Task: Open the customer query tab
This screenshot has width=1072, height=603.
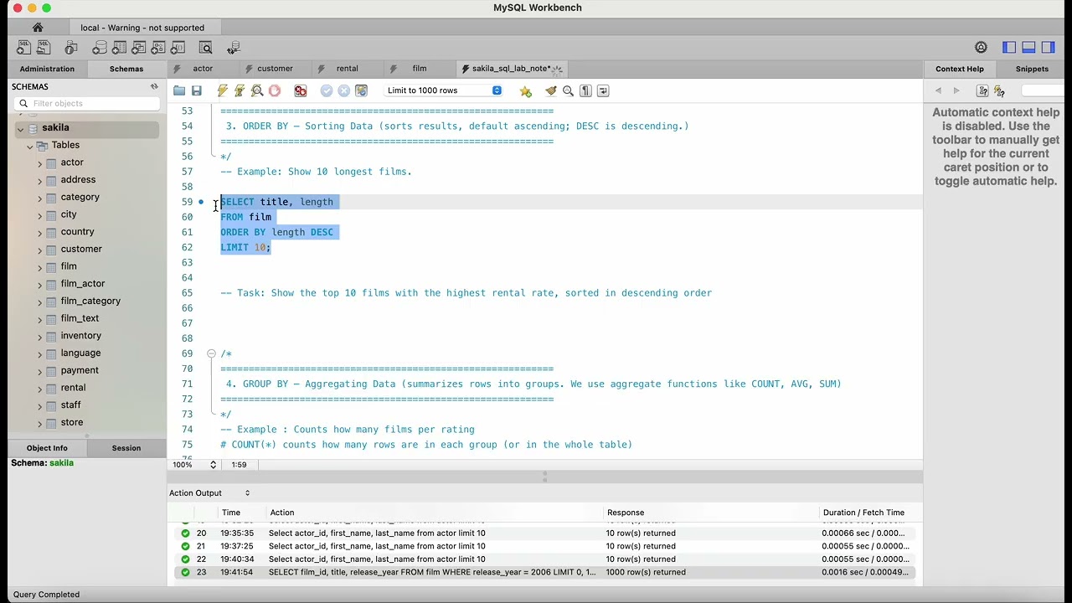Action: (274, 69)
